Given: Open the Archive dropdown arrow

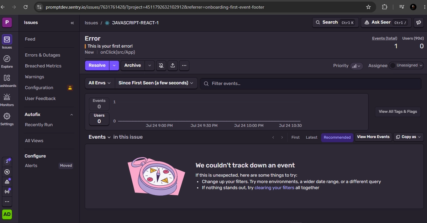Looking at the screenshot, I should click(149, 65).
